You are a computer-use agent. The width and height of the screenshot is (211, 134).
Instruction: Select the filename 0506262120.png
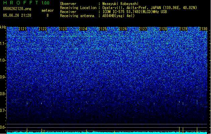pos(17,9)
